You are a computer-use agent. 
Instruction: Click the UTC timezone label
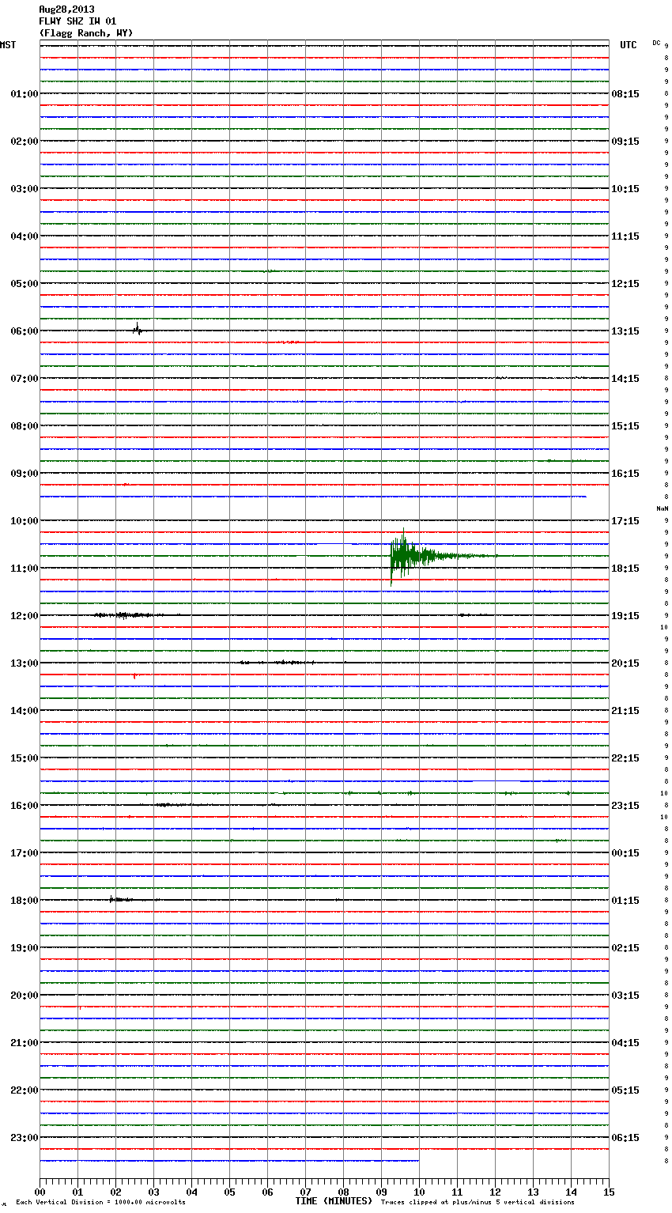click(x=629, y=45)
